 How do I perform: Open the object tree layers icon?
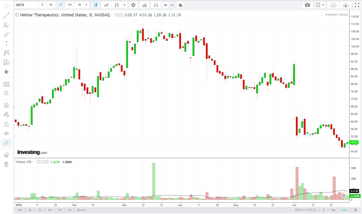(x=6, y=155)
